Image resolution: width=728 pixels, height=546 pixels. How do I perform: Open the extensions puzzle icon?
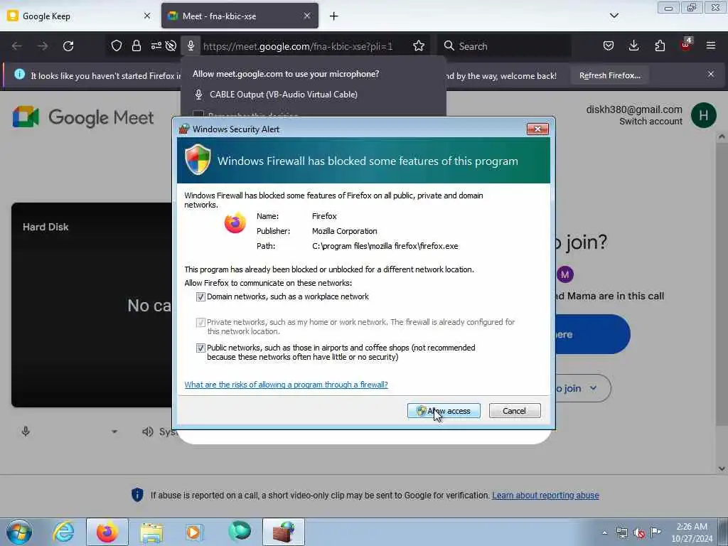(x=660, y=45)
